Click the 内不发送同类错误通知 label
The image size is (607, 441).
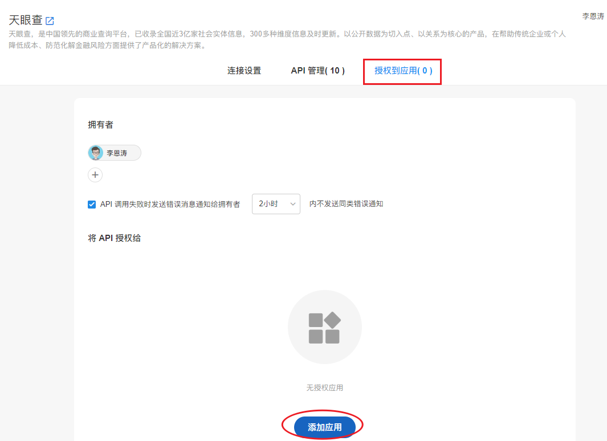(x=346, y=204)
